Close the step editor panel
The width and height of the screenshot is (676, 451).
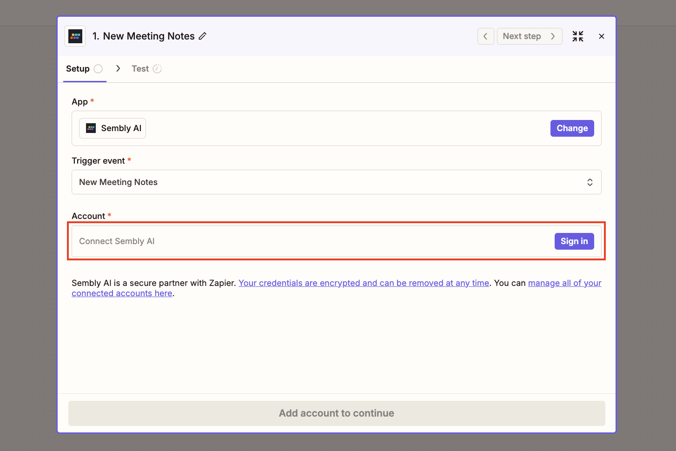602,36
